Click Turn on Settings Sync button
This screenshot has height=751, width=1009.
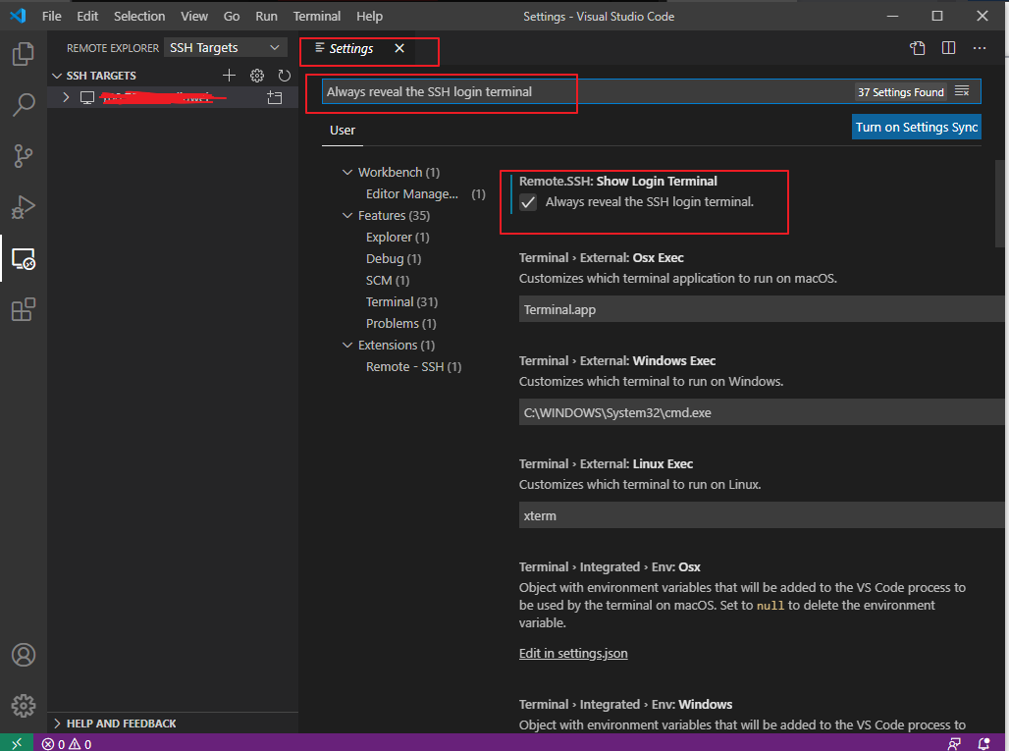[x=917, y=127]
